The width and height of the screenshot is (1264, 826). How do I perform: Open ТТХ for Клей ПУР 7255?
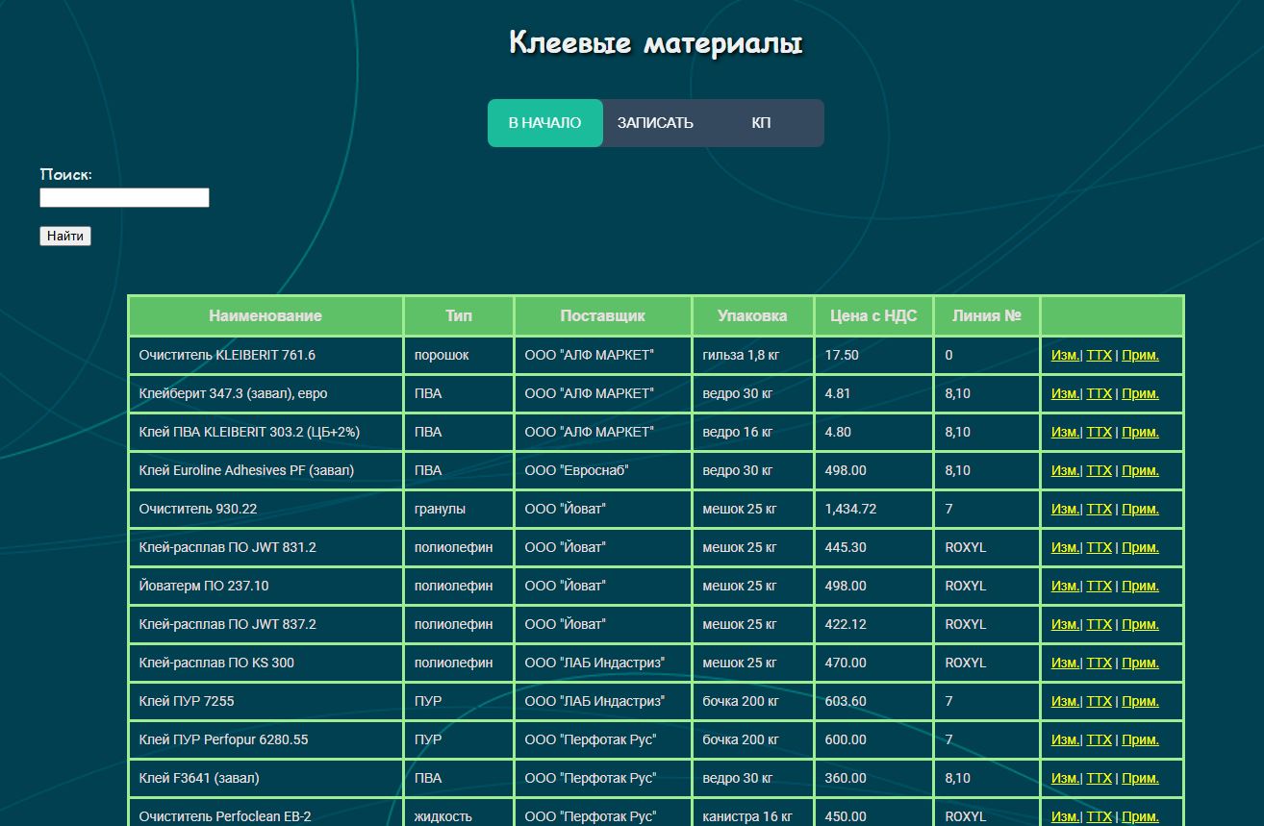coord(1099,701)
